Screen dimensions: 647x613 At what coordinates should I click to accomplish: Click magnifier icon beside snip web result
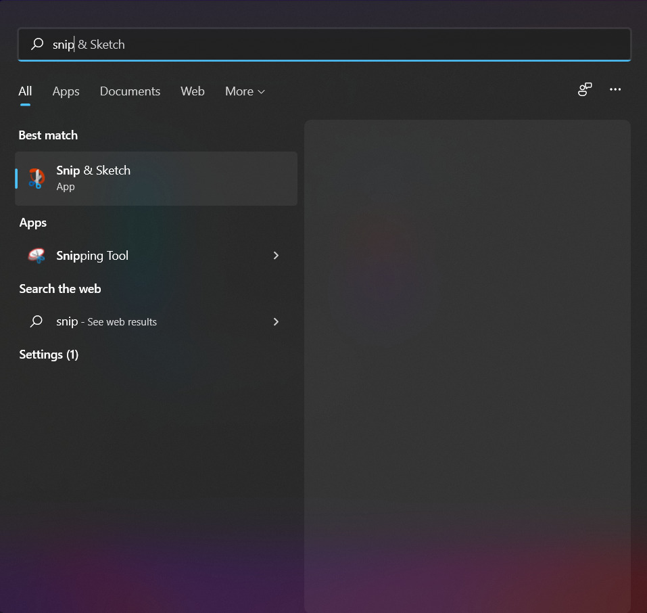tap(37, 321)
